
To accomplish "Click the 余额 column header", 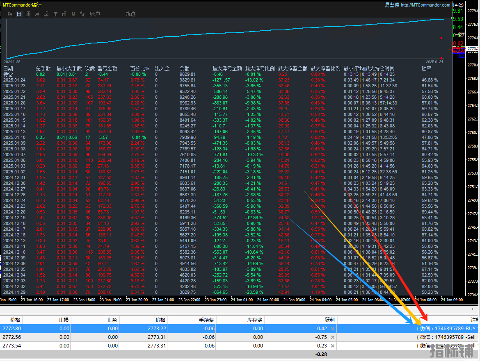I will (x=185, y=68).
